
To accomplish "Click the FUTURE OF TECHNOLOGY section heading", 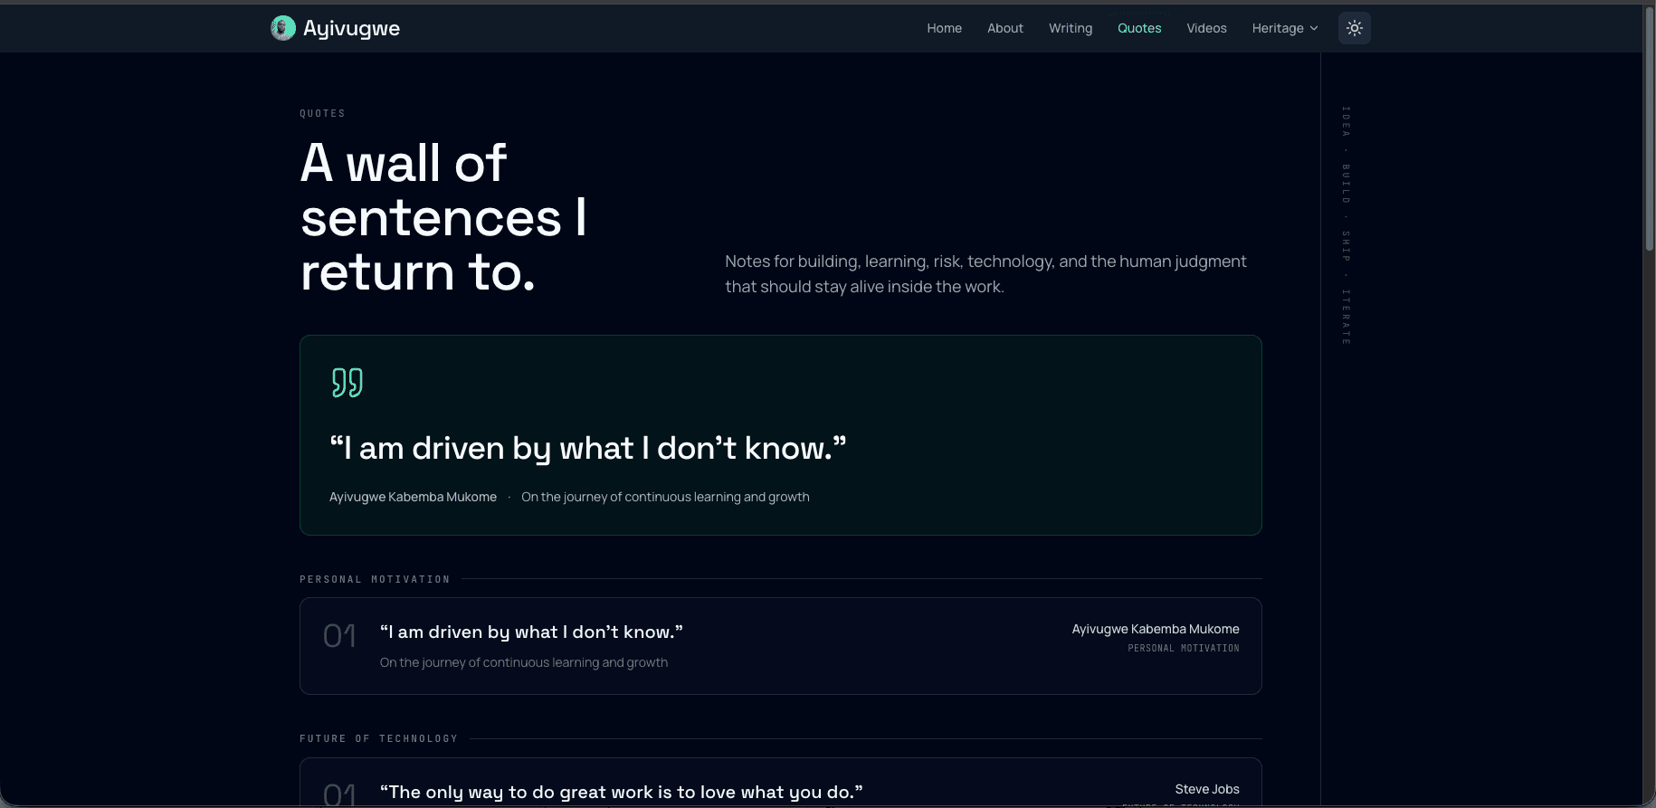I will point(378,738).
